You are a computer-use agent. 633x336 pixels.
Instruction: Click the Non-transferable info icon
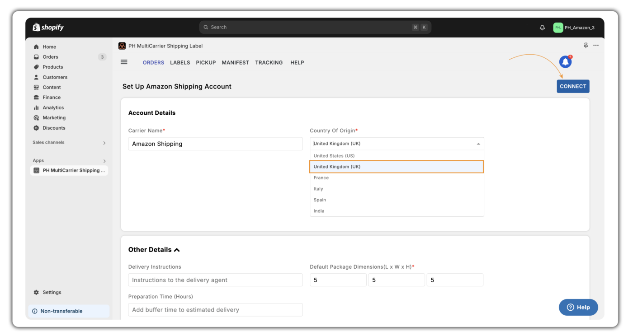pos(35,311)
